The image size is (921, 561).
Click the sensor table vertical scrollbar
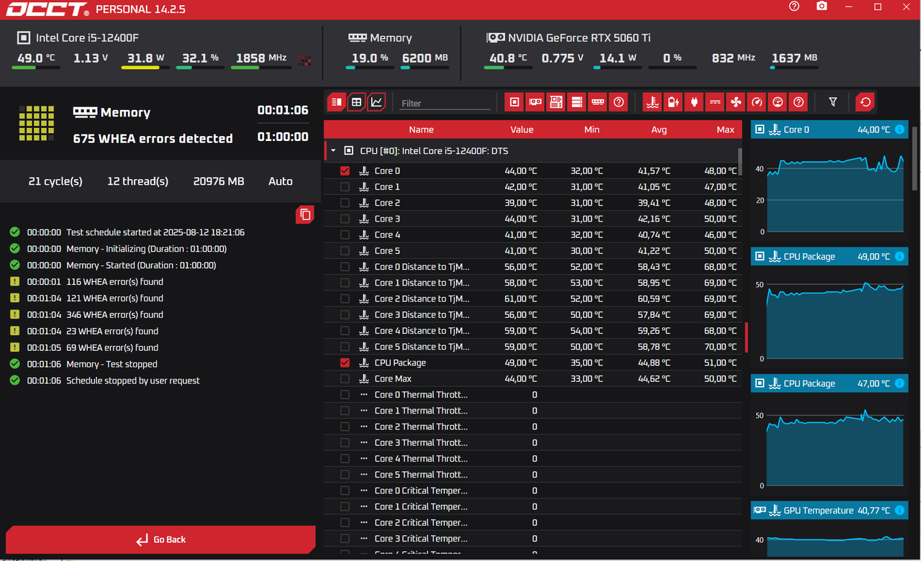(740, 161)
